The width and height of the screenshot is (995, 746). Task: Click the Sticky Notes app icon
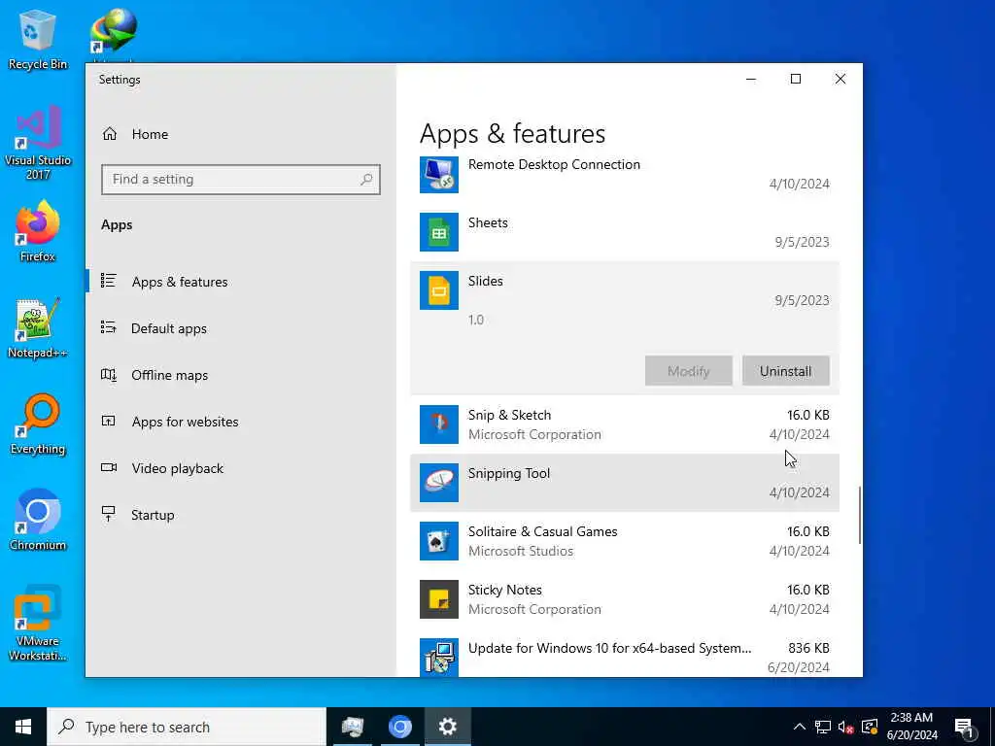[x=438, y=599]
